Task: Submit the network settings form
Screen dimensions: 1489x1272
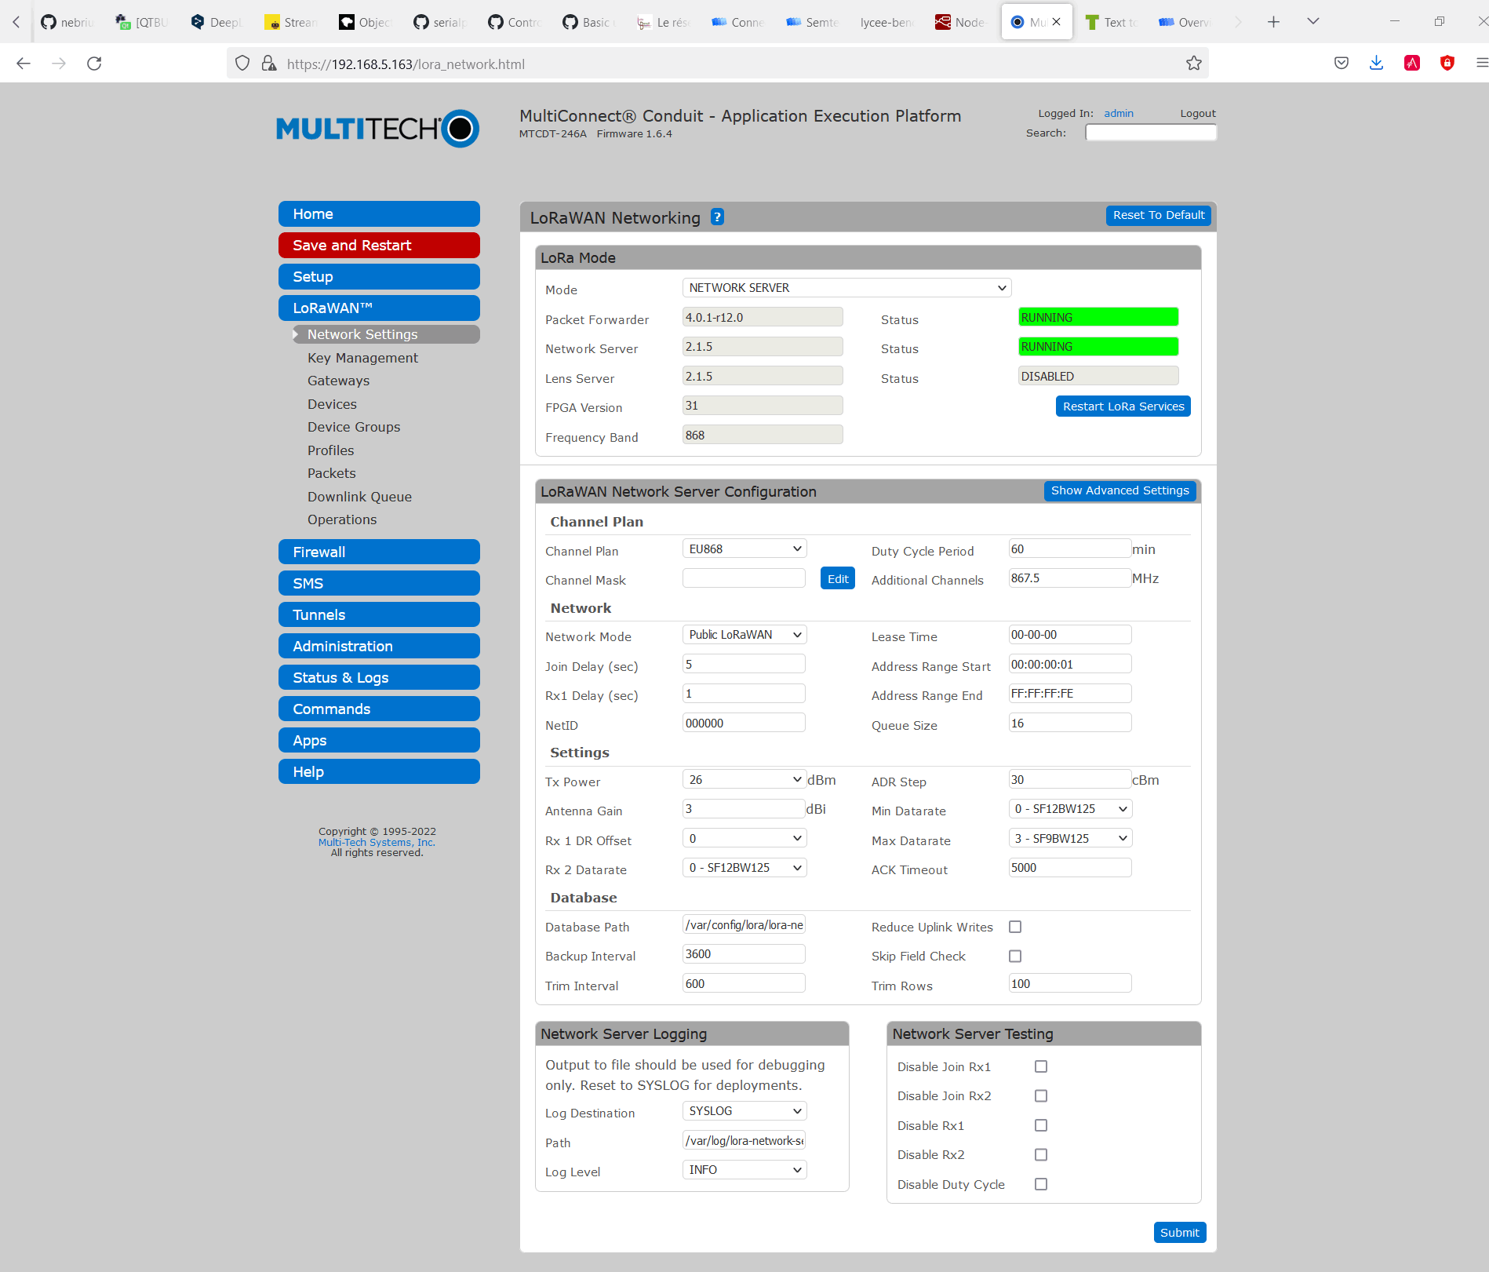Action: pyautogui.click(x=1179, y=1233)
